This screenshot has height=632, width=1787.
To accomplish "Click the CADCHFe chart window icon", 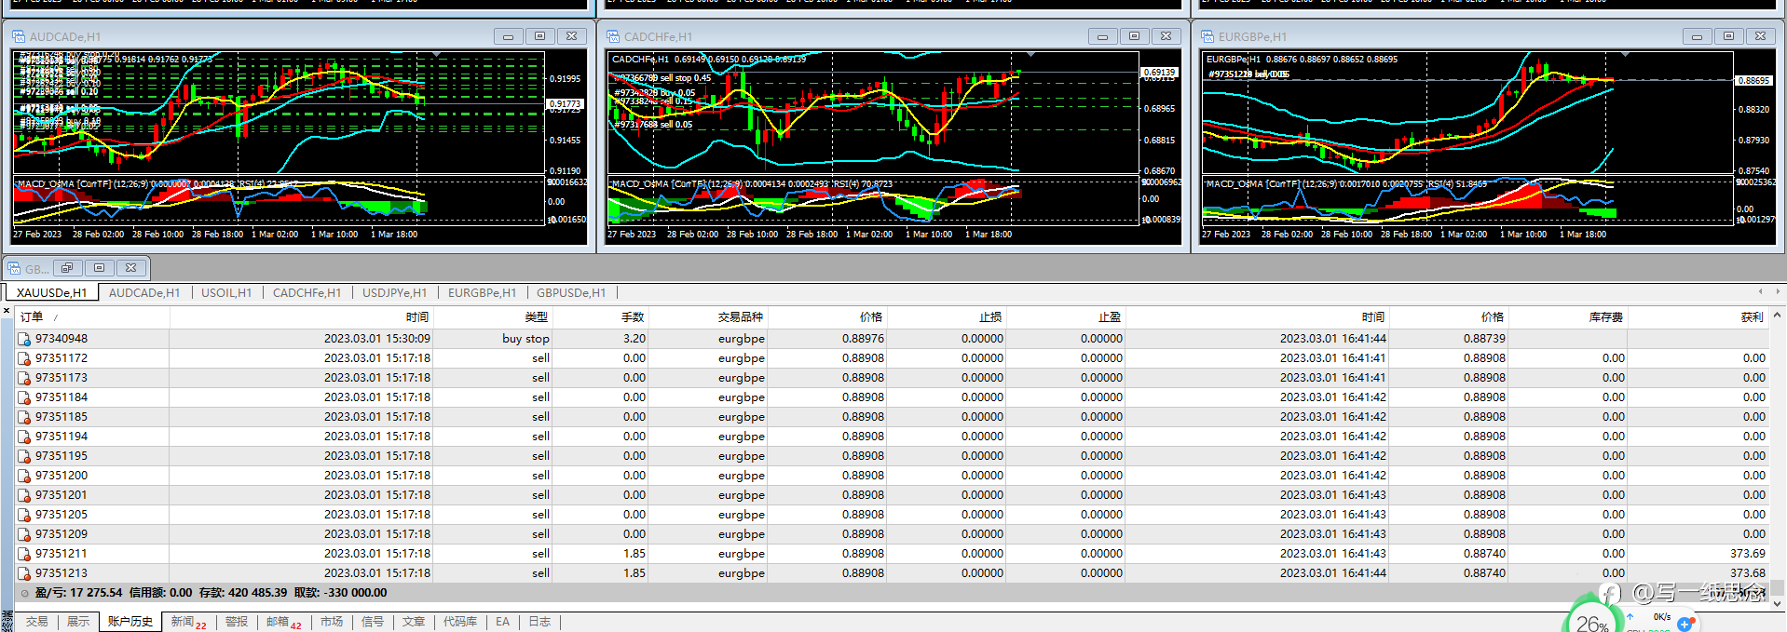I will click(x=613, y=36).
